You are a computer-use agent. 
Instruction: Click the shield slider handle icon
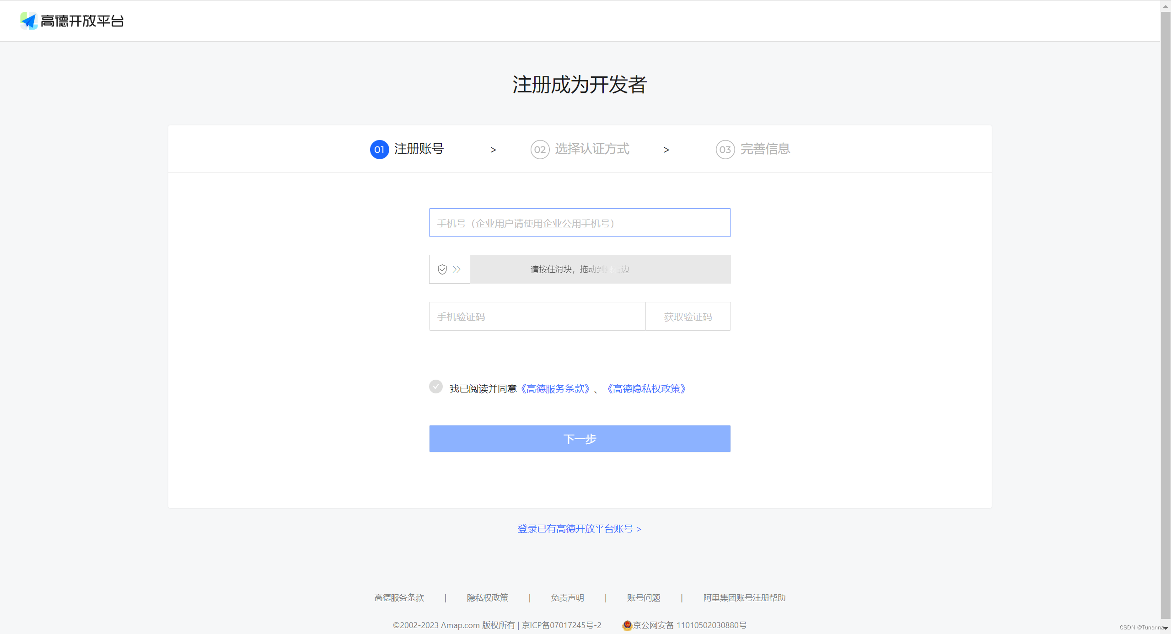pyautogui.click(x=442, y=269)
